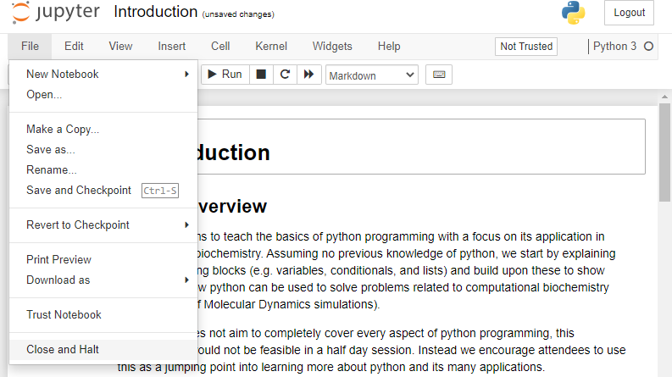Viewport: 672px width, 377px height.
Task: Open the Help menu
Action: click(x=389, y=47)
